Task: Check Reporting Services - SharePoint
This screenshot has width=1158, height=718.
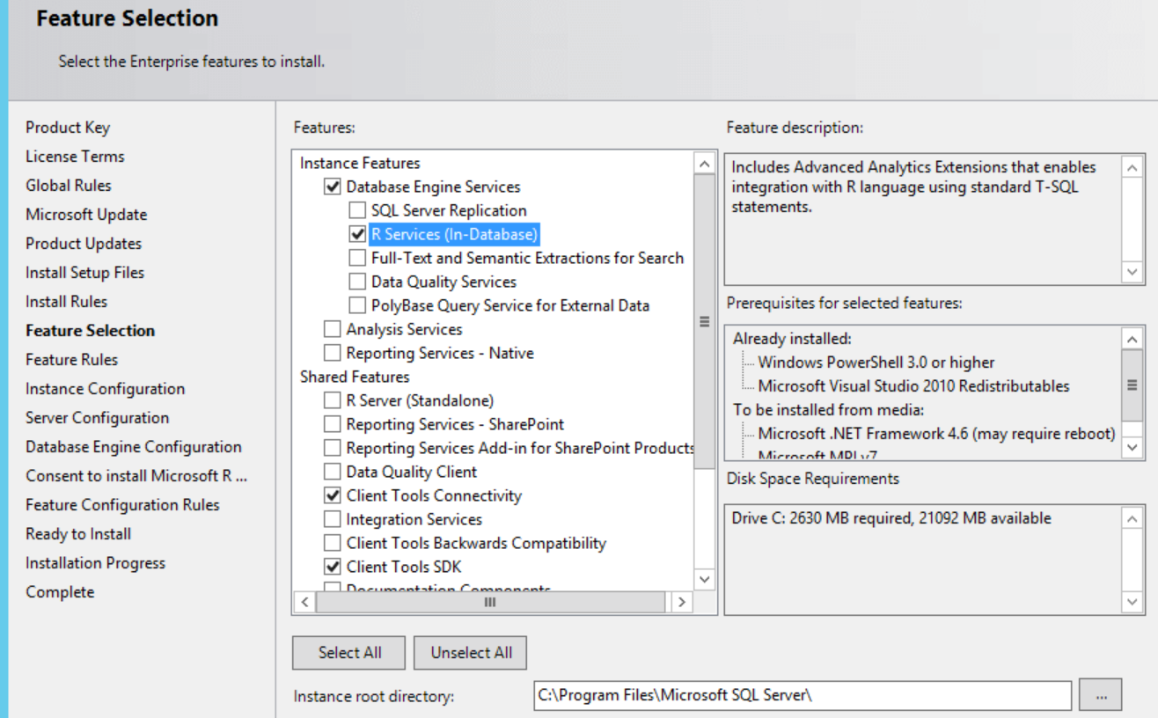Action: coord(332,424)
